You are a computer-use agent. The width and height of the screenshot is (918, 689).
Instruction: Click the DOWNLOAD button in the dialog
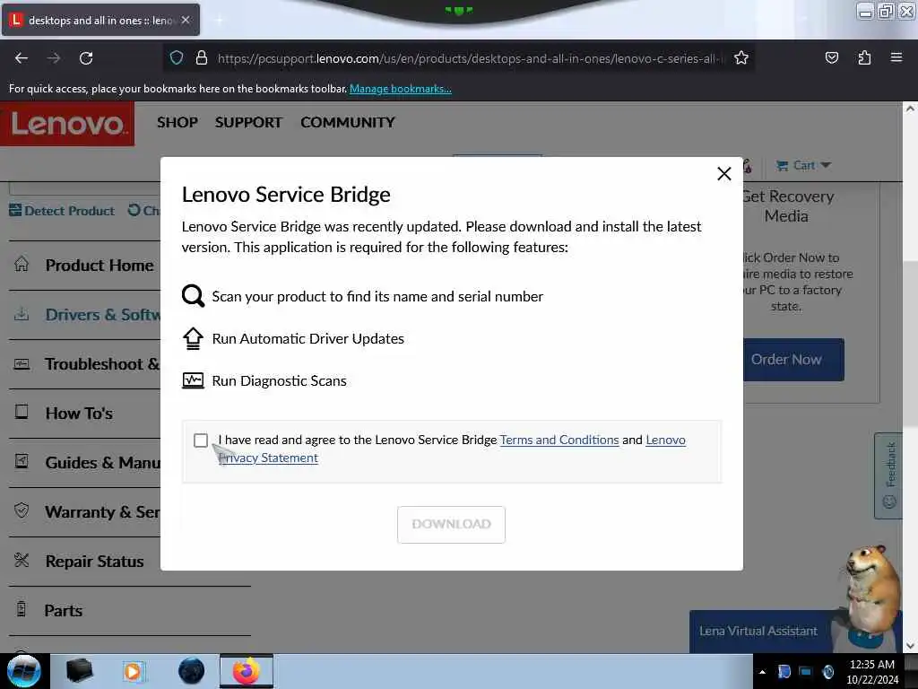point(451,524)
